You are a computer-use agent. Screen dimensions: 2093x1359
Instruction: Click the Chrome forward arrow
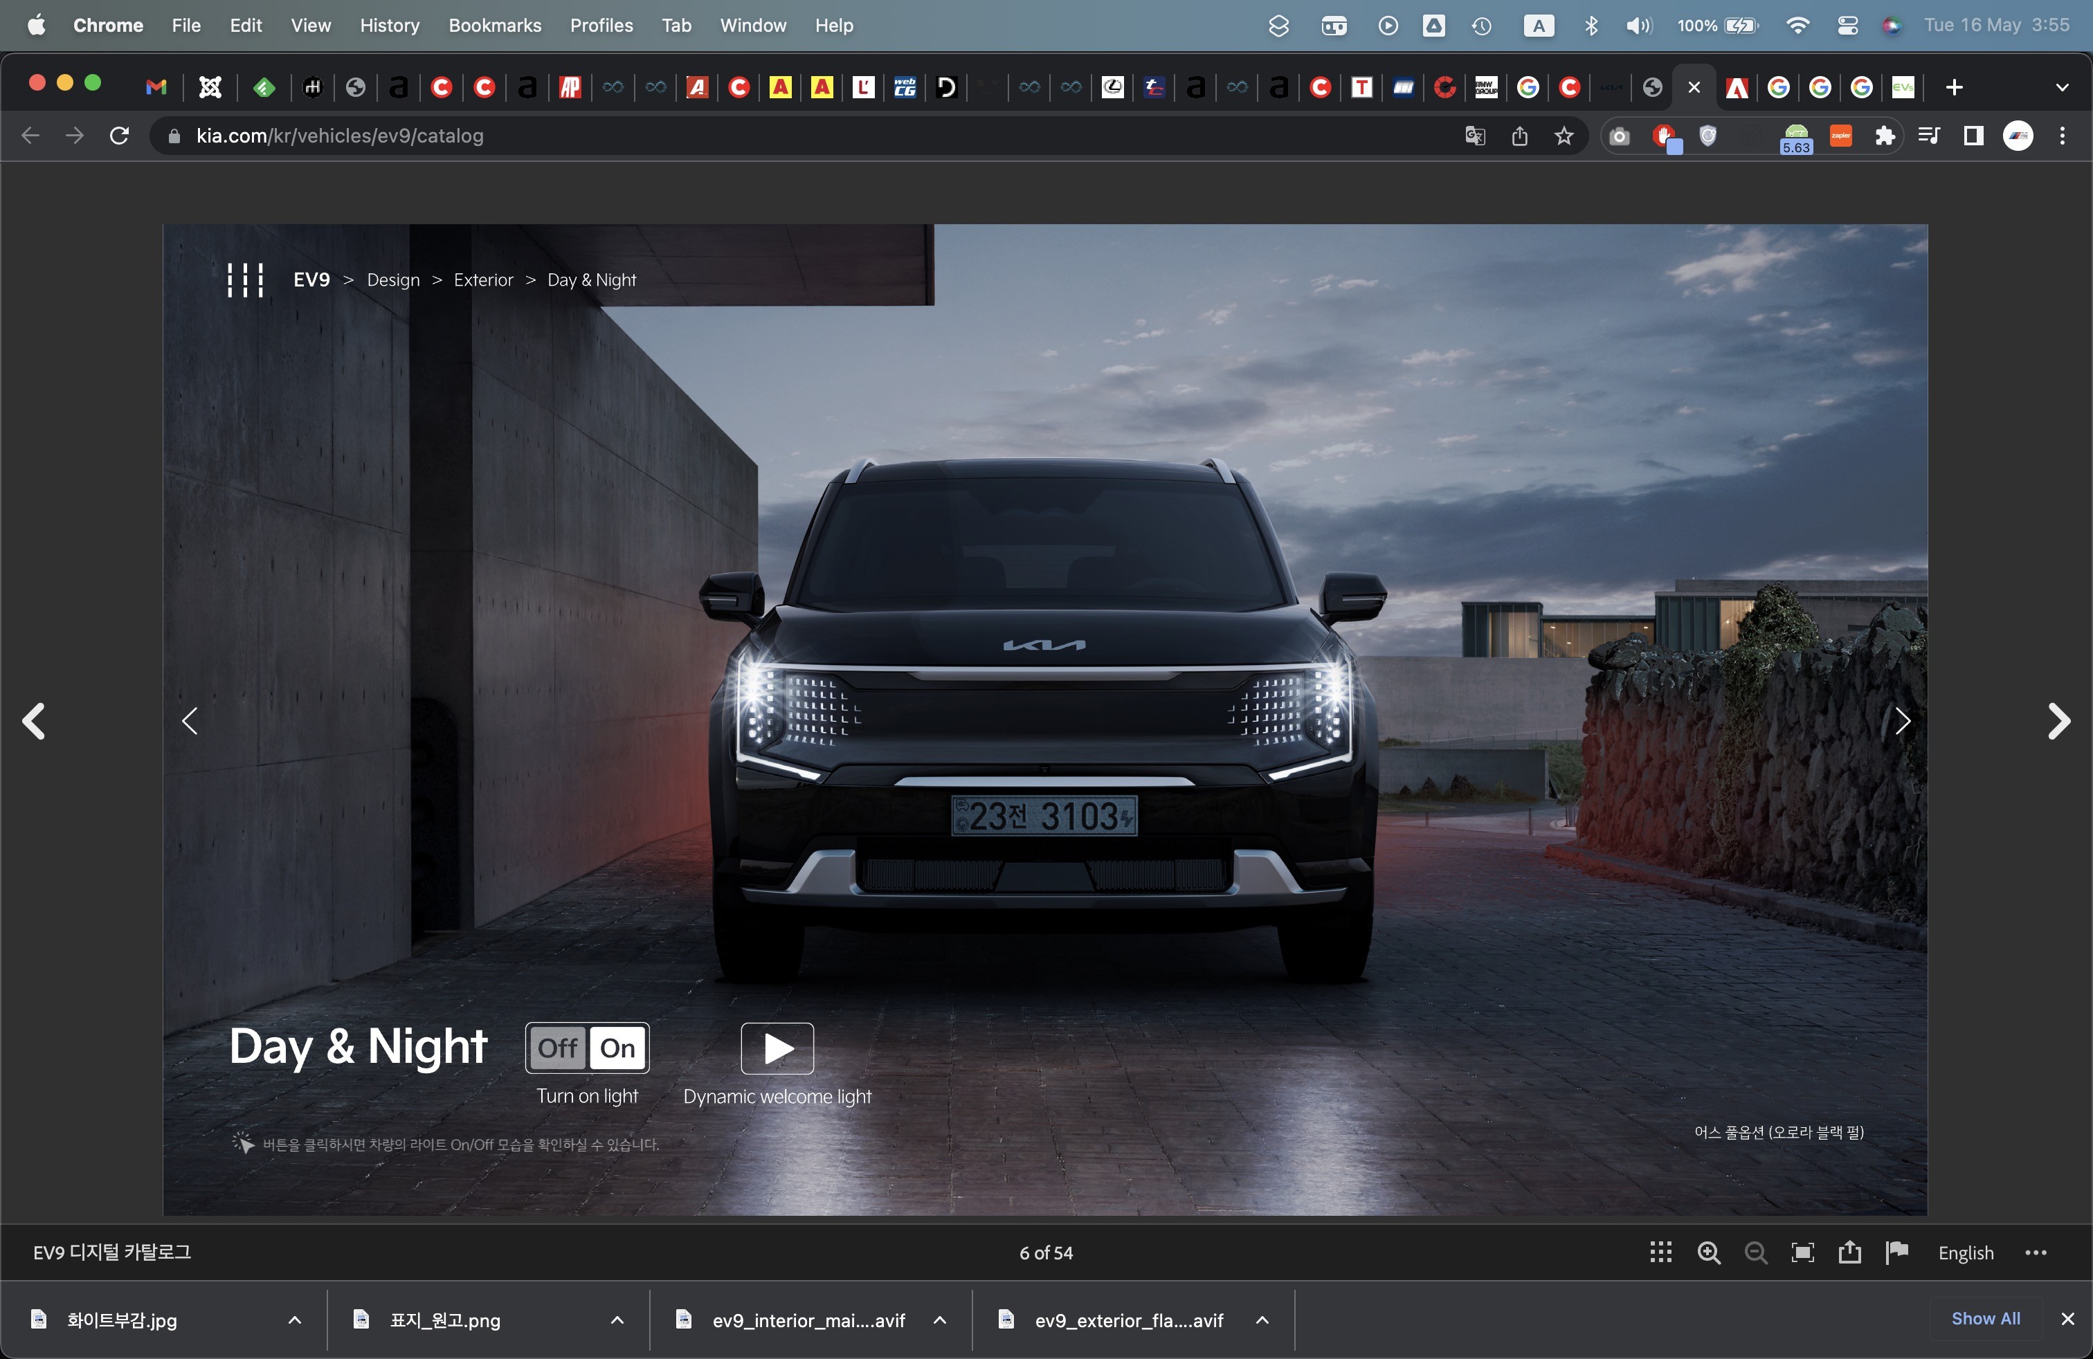click(x=75, y=136)
